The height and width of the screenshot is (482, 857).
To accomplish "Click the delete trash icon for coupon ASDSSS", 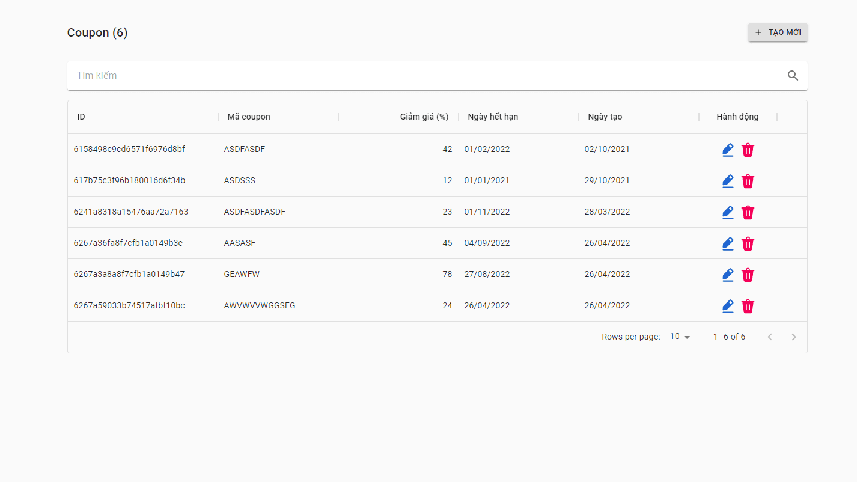I will (748, 181).
